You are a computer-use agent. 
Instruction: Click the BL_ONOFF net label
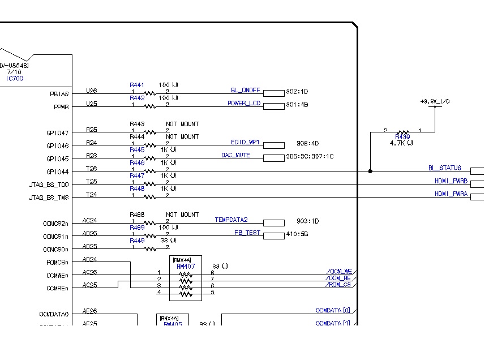[x=246, y=90]
